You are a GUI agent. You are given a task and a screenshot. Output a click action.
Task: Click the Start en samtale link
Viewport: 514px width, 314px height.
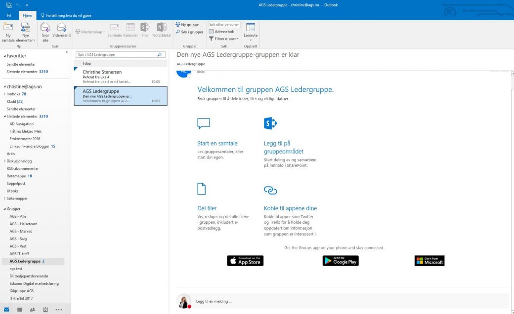(217, 144)
